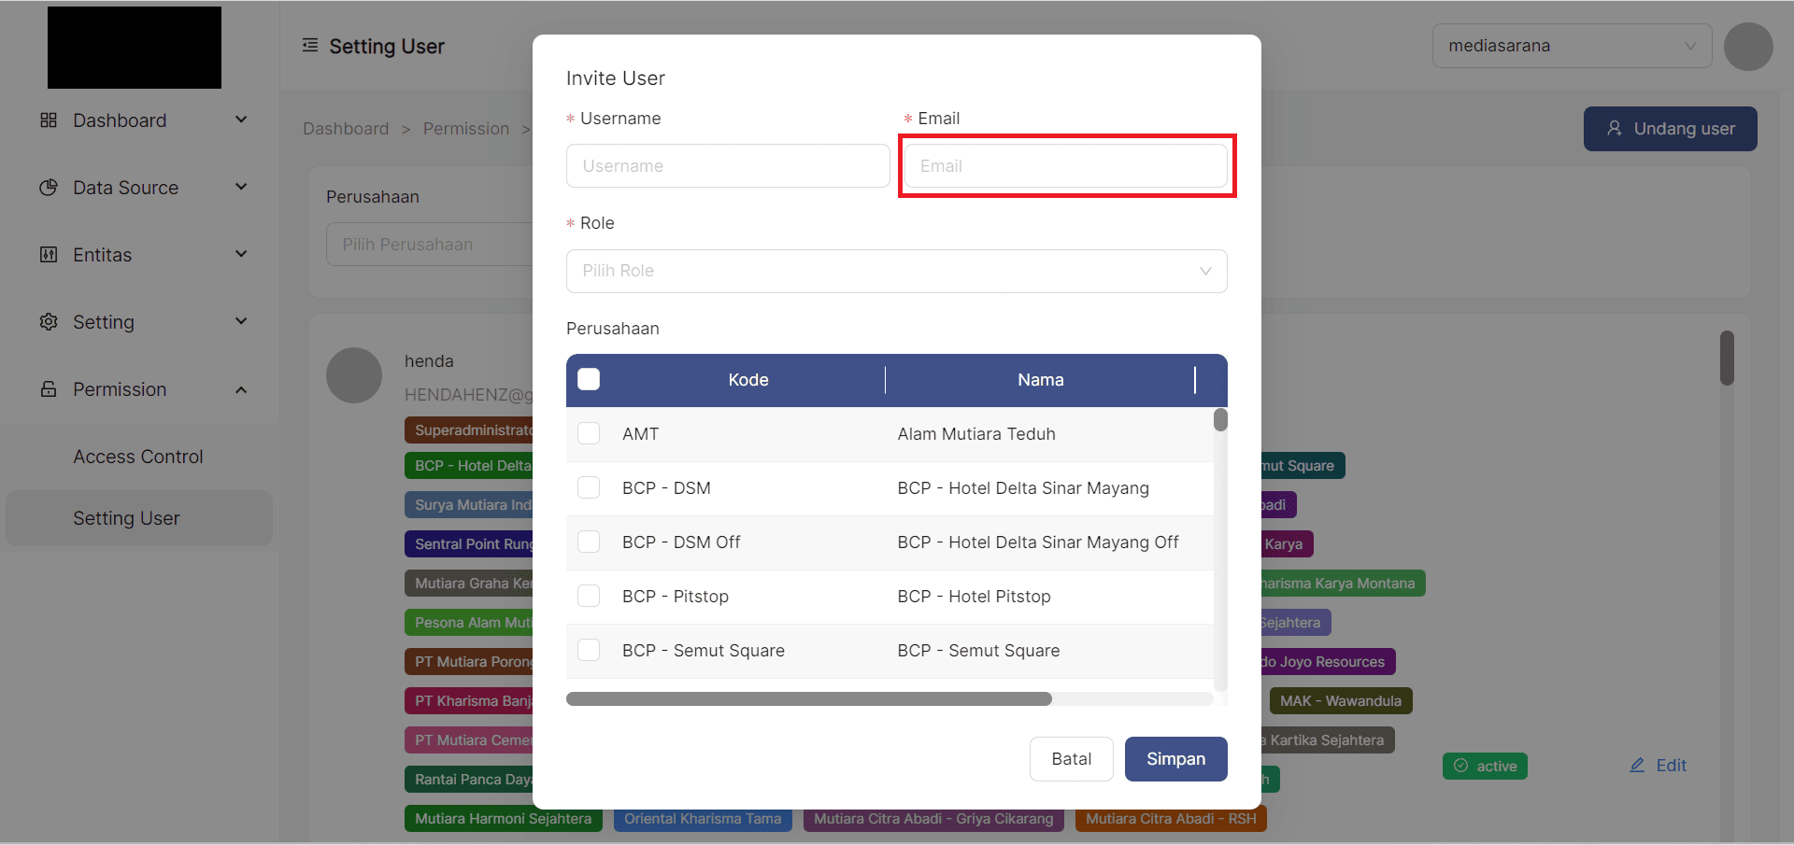The image size is (1794, 845).
Task: Select the BCP - Pitstop row checkbox
Action: point(589,596)
